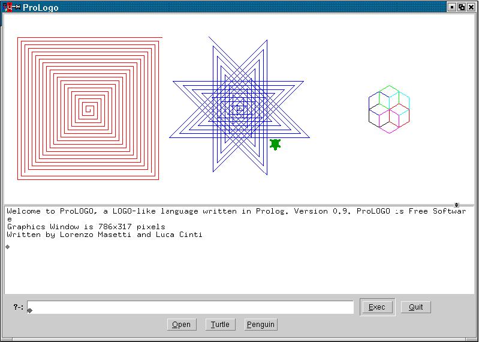The image size is (479, 342).
Task: Click the 'Written by Lorenzo Masetti' credits line
Action: point(104,235)
